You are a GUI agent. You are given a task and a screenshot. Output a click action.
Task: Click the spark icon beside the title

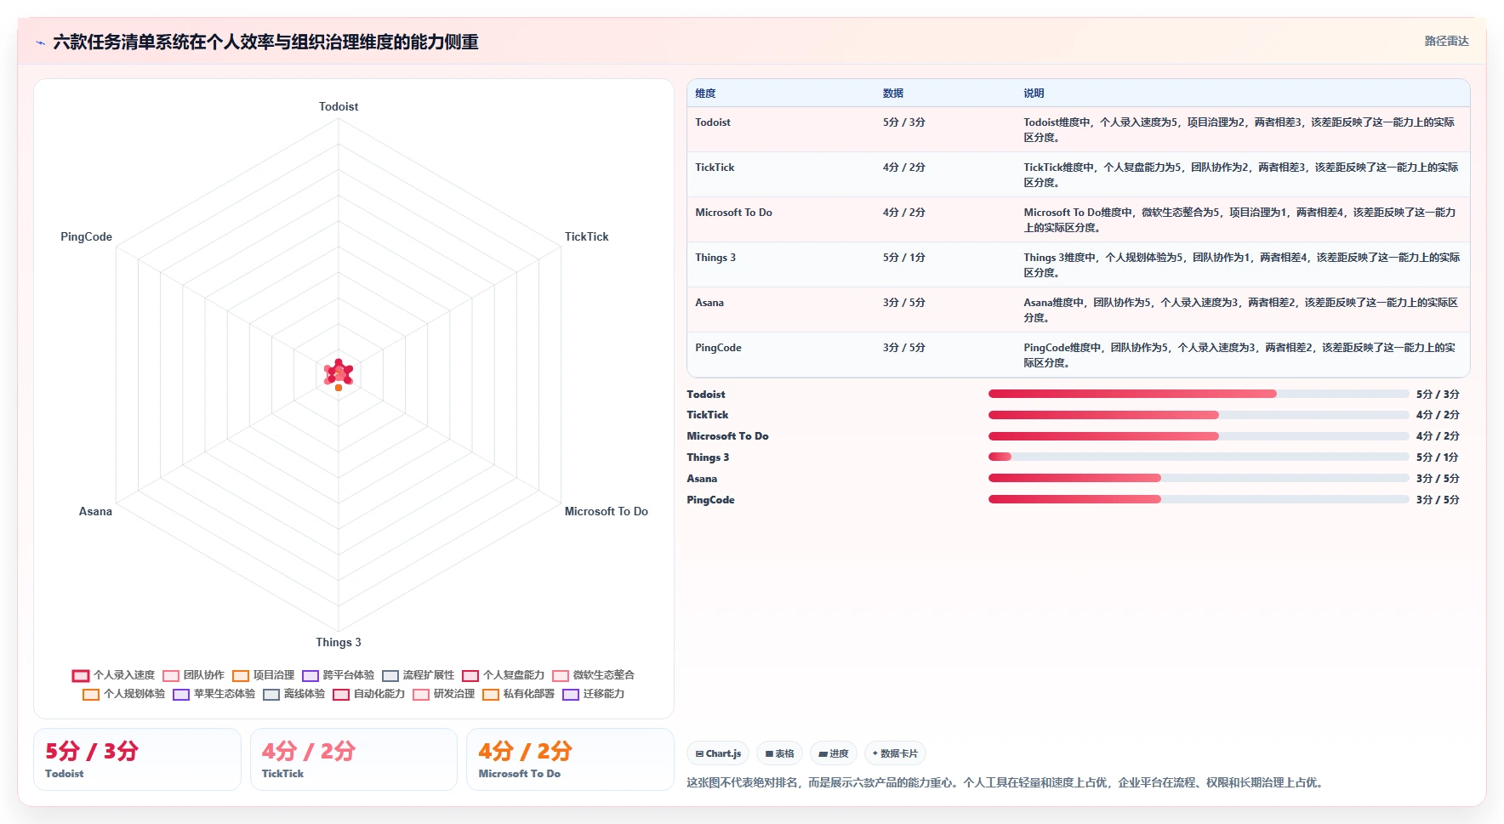click(x=40, y=43)
